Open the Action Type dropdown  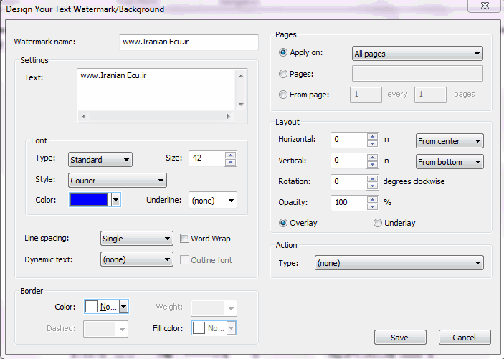(x=399, y=263)
